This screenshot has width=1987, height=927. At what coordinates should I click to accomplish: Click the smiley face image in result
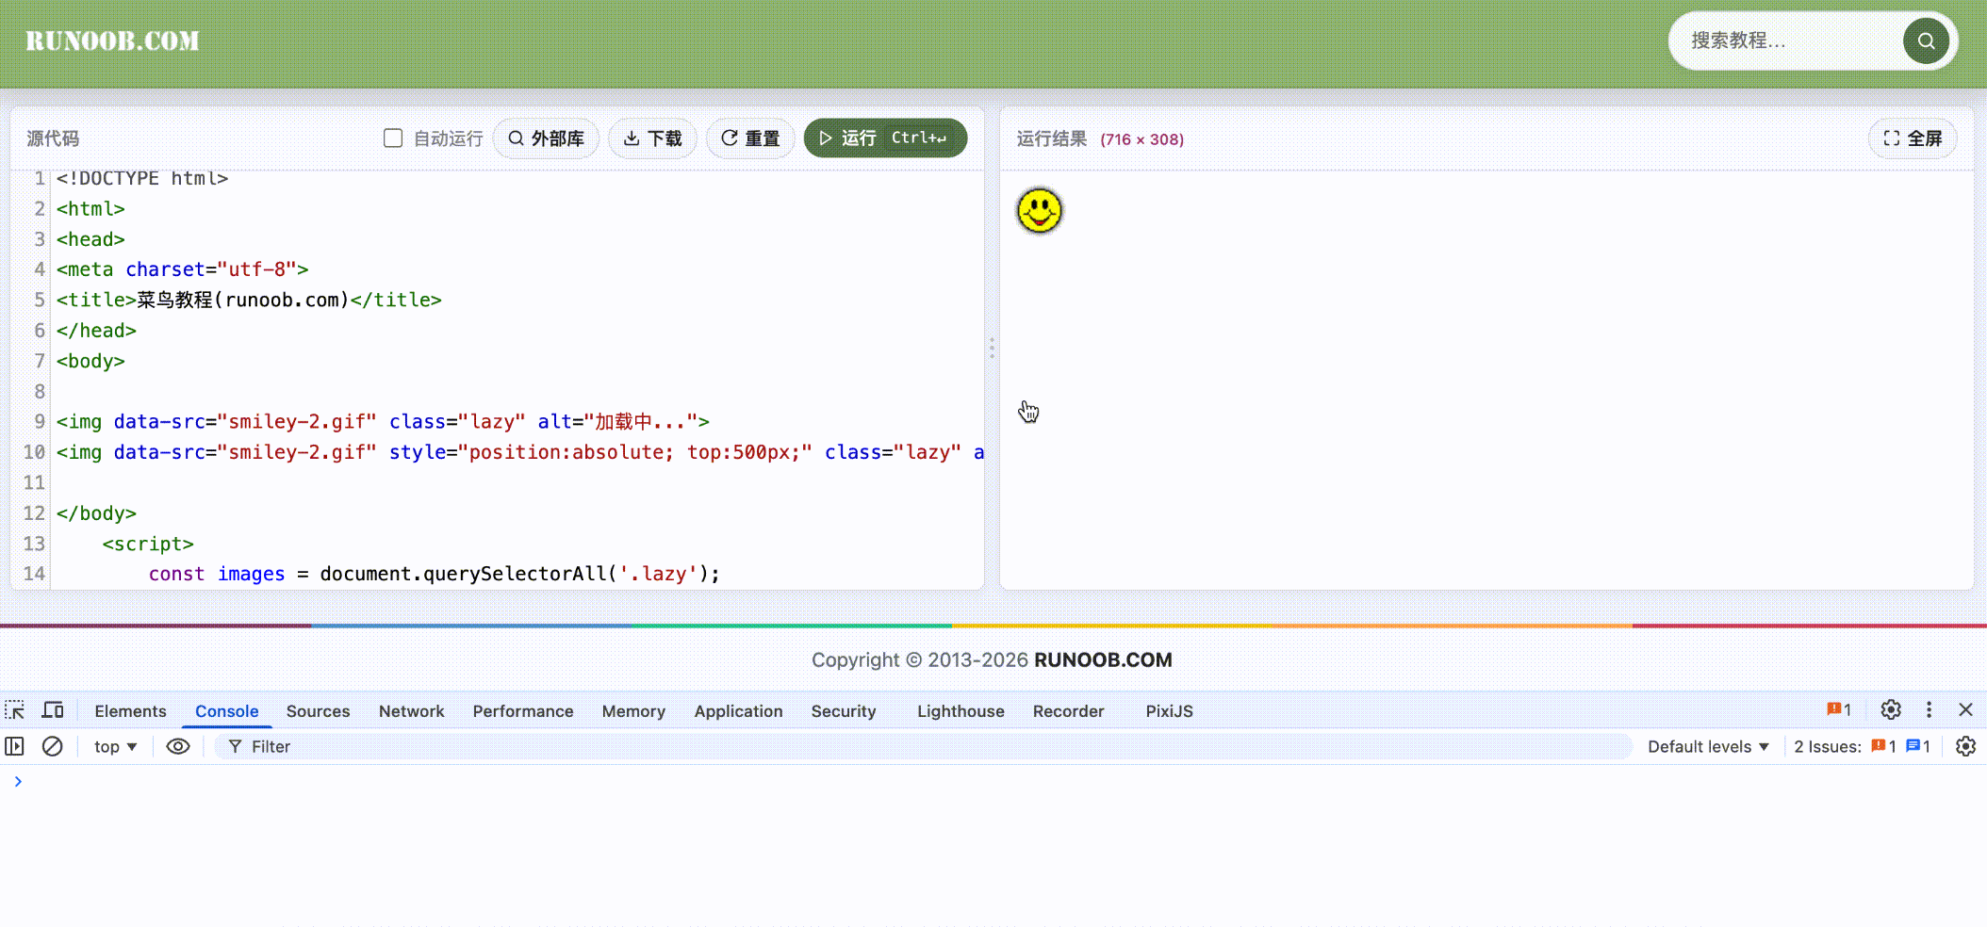pyautogui.click(x=1039, y=210)
